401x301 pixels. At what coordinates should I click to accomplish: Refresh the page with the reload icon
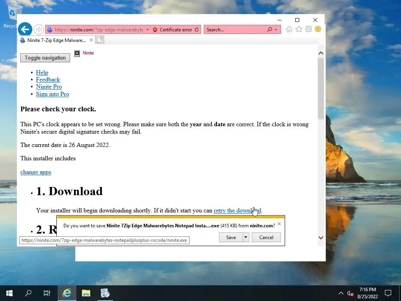(x=197, y=30)
